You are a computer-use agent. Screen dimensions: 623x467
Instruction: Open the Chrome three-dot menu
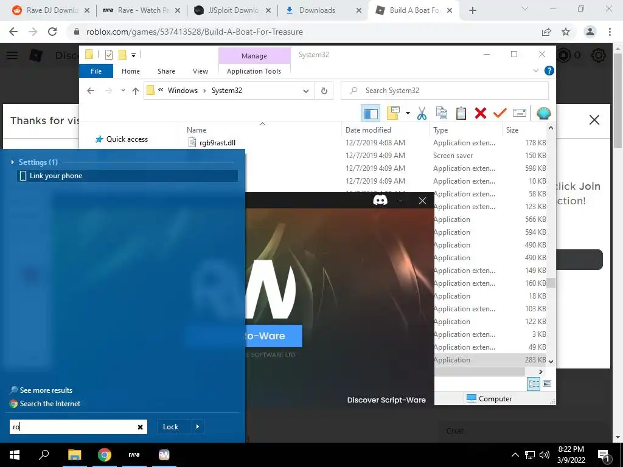[x=610, y=32]
